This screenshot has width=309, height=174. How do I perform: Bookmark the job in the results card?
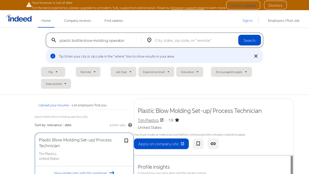pos(126,140)
